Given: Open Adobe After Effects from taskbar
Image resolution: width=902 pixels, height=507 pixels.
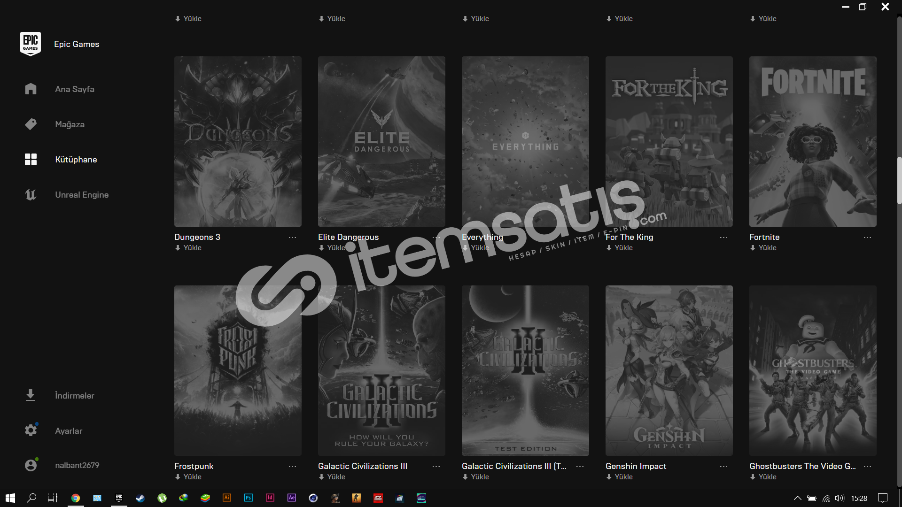Looking at the screenshot, I should pos(292,498).
